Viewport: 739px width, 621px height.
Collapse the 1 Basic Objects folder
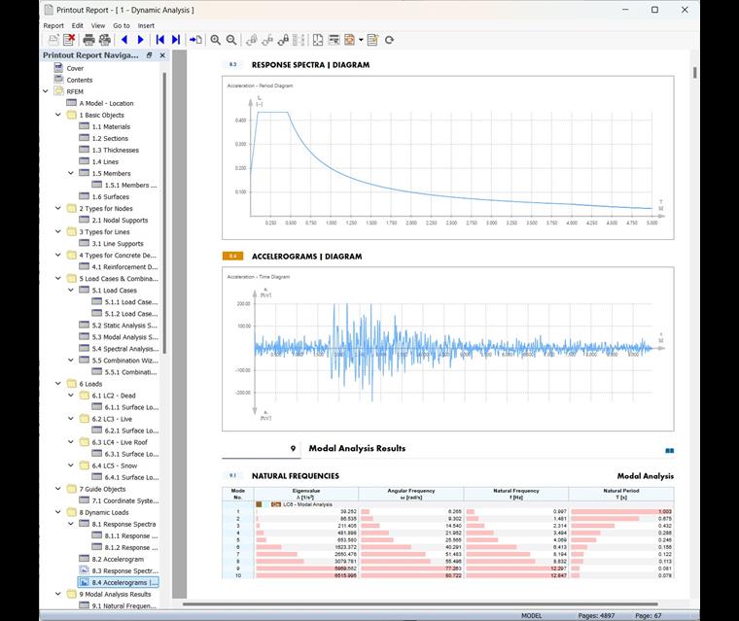[x=58, y=115]
